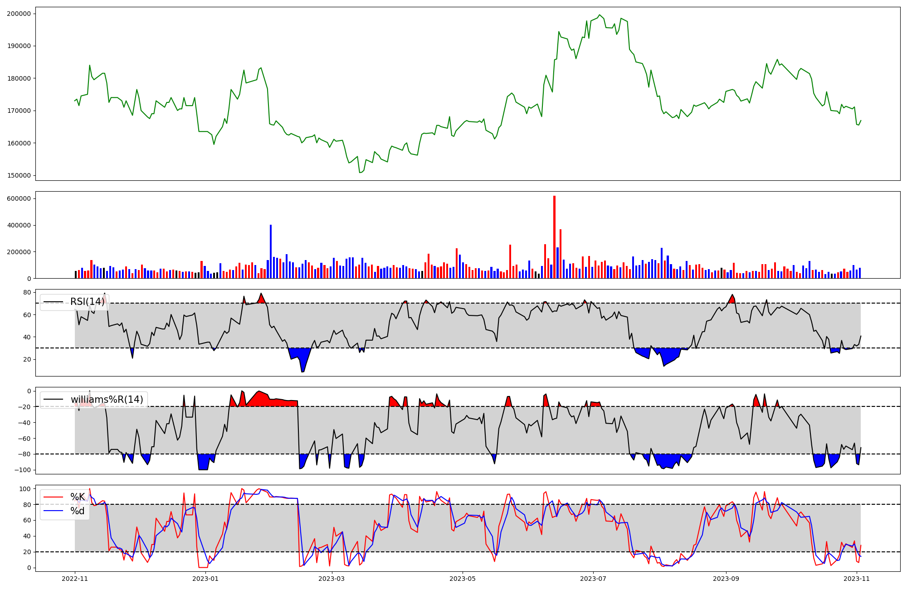
Task: Click the williams%R(14) legend label
Action: pos(107,400)
